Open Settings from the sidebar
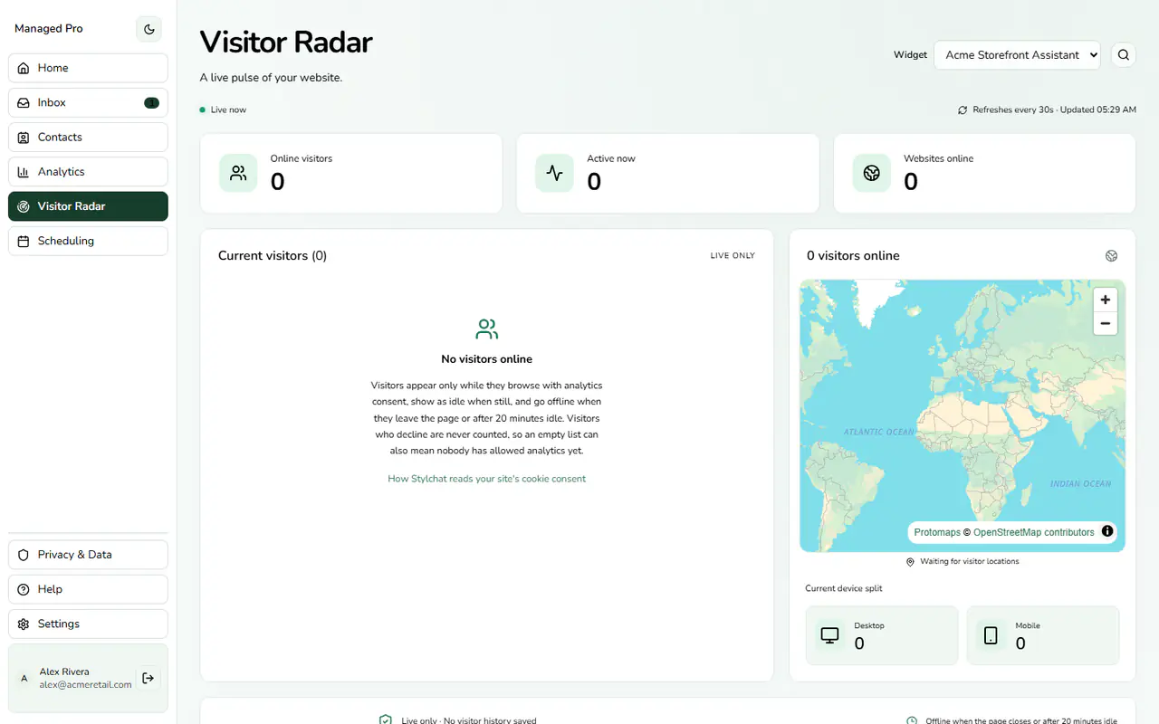The height and width of the screenshot is (724, 1159). (88, 624)
